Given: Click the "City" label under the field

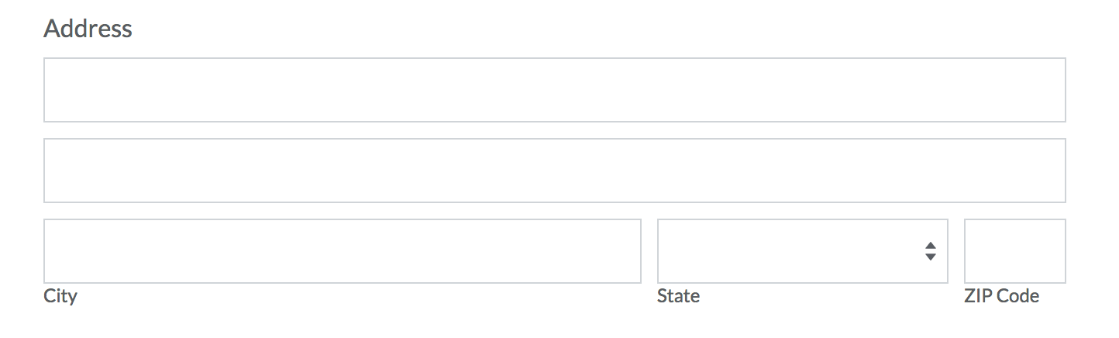Looking at the screenshot, I should point(60,296).
